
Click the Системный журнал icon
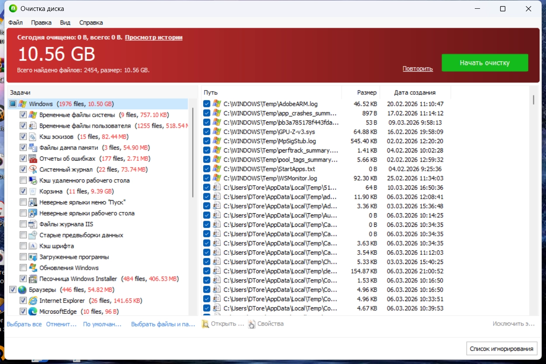(x=33, y=170)
